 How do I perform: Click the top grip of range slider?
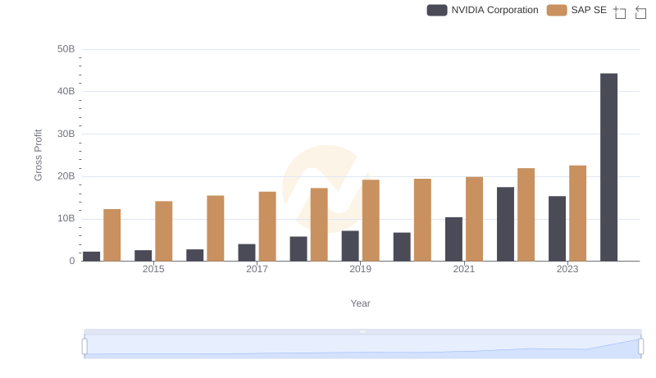tap(362, 331)
